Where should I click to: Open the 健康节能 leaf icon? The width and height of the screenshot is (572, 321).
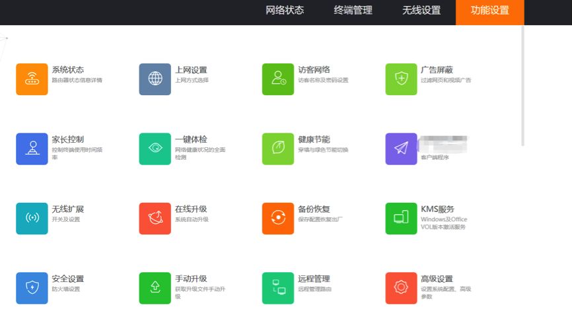click(278, 149)
